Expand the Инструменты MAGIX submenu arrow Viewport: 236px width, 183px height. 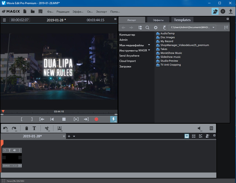[149, 50]
